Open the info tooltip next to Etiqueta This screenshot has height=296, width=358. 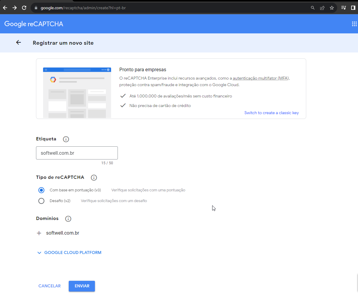click(66, 139)
